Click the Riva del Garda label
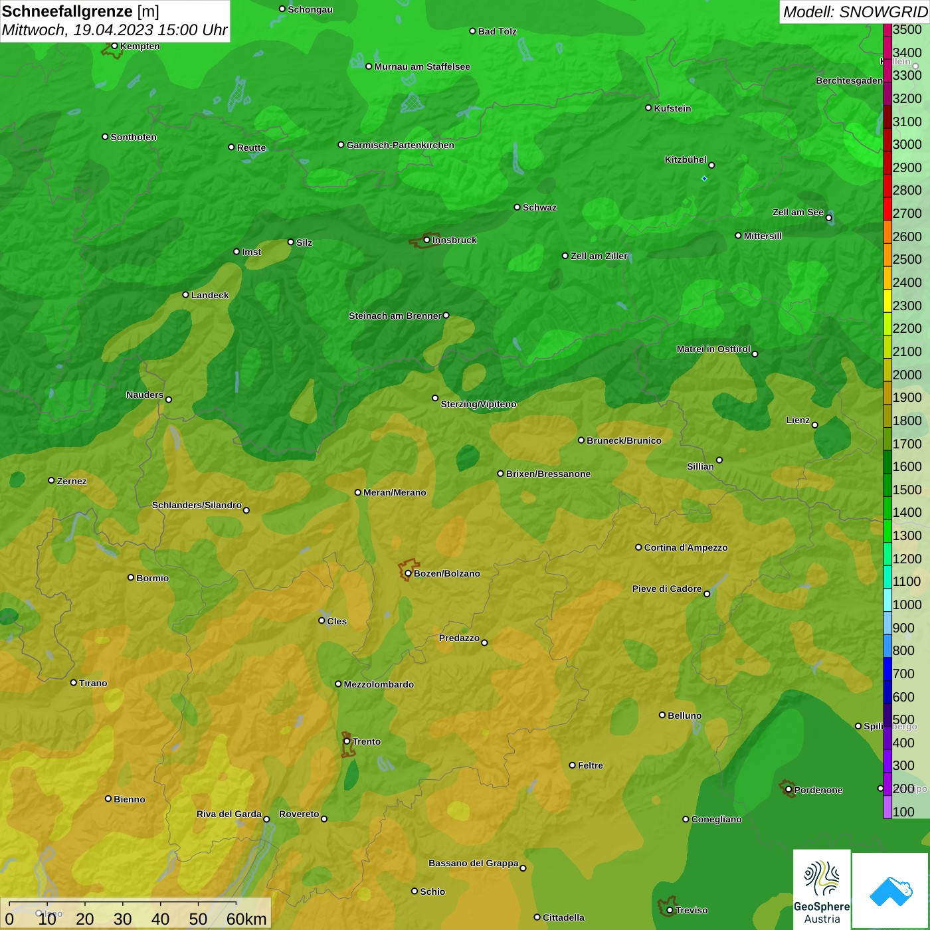930x930 pixels. [229, 814]
